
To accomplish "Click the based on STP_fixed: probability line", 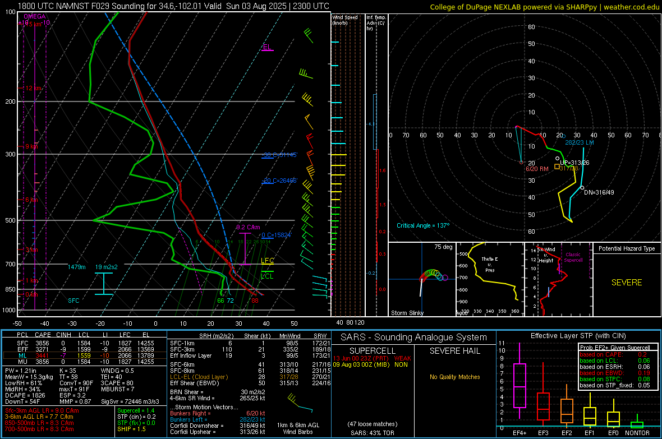I will (x=615, y=385).
